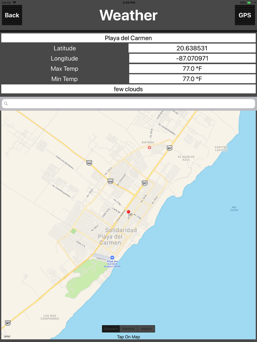Tap the latitude value 20.638531
Screen dimensions: 257x342
(192, 48)
